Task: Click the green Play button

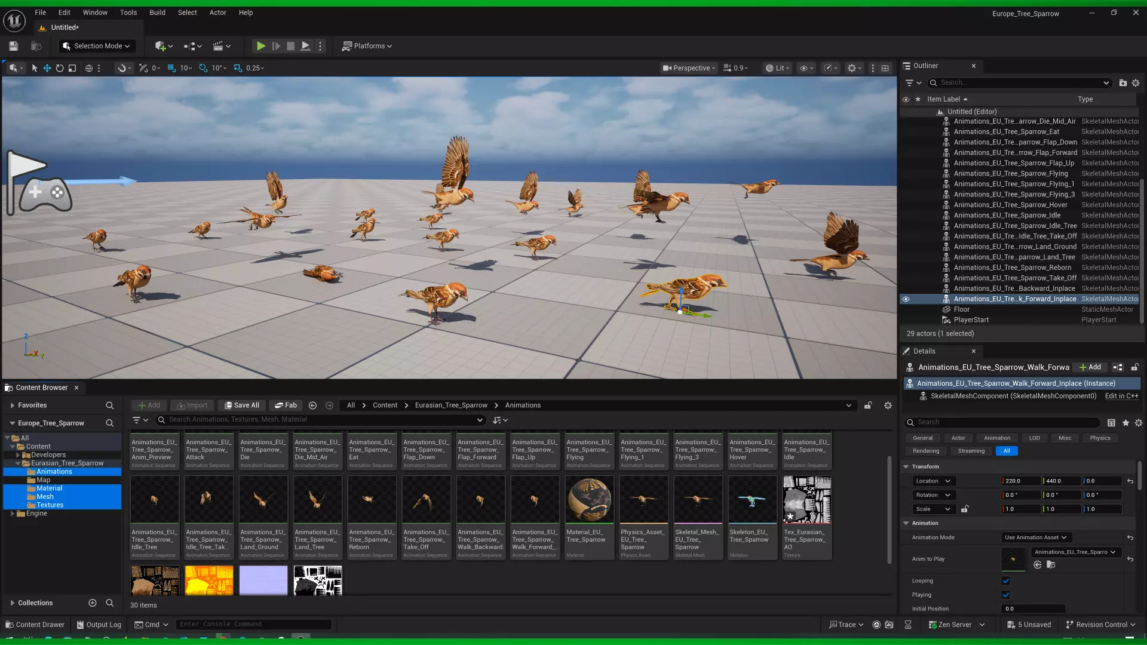Action: [x=260, y=46]
